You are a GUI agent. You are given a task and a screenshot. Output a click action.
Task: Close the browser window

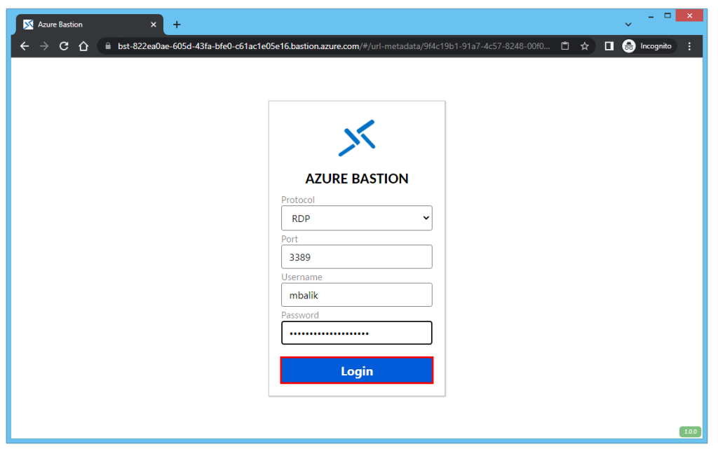coord(689,15)
